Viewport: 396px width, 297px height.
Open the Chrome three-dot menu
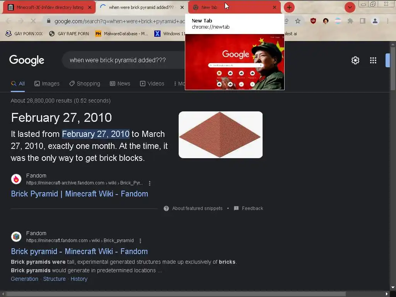pyautogui.click(x=387, y=21)
